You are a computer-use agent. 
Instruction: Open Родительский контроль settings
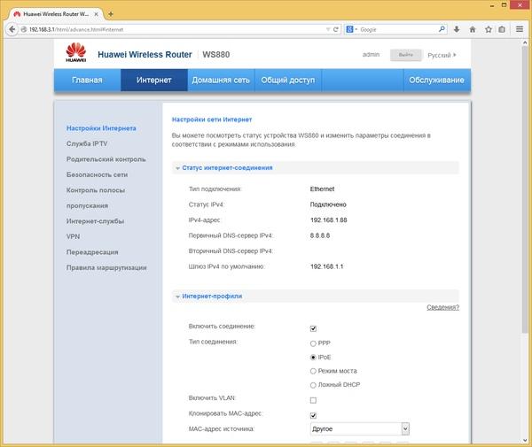point(106,159)
